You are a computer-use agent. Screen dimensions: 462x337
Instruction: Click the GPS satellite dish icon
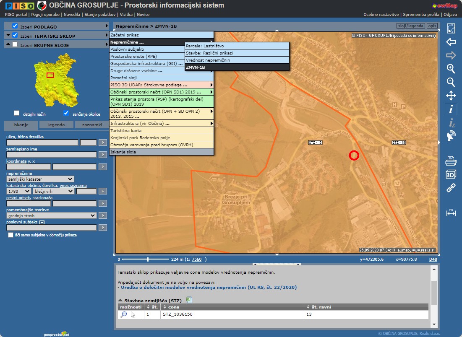451,136
